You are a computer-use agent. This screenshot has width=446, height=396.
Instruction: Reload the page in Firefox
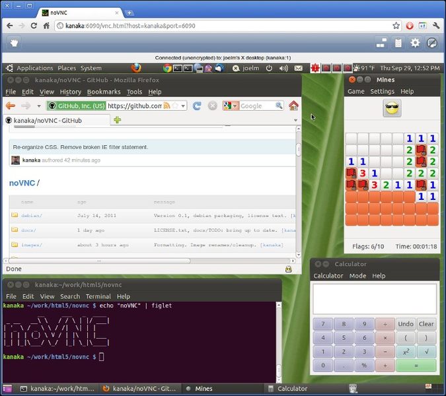tap(197, 106)
